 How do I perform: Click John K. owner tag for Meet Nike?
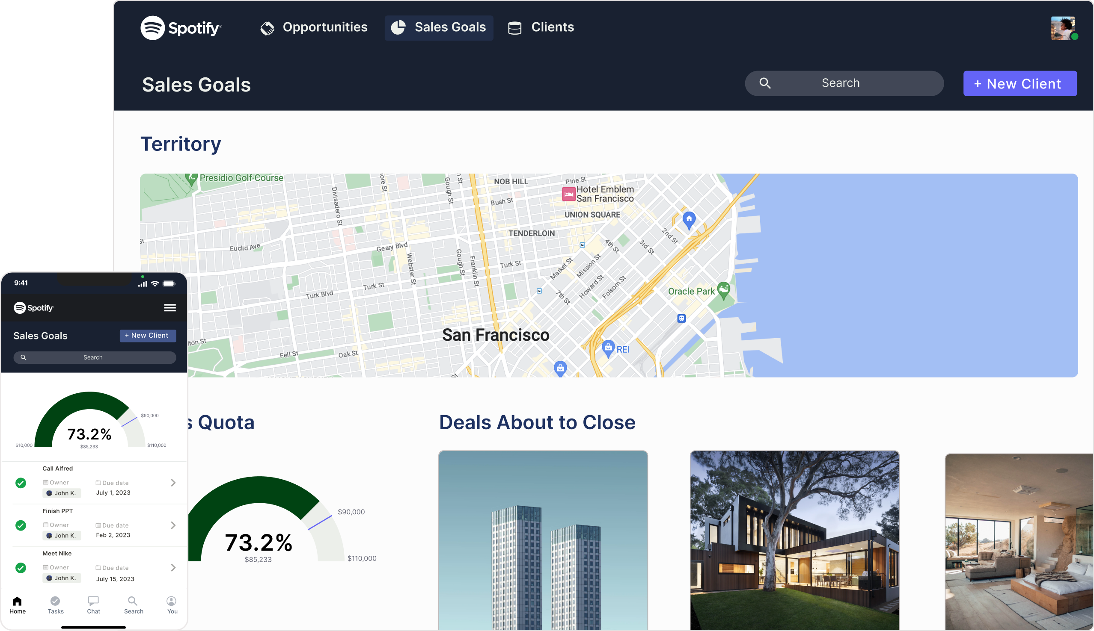(62, 578)
